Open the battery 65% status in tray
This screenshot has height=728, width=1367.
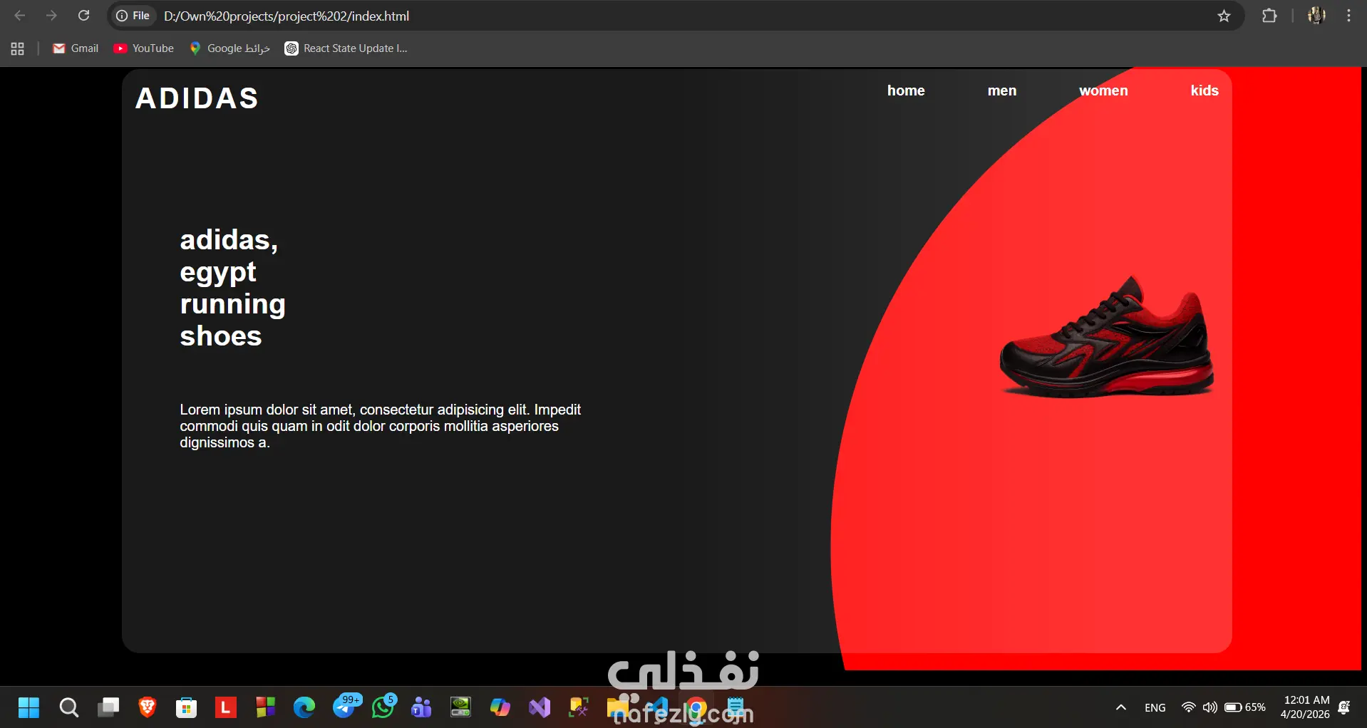point(1244,707)
